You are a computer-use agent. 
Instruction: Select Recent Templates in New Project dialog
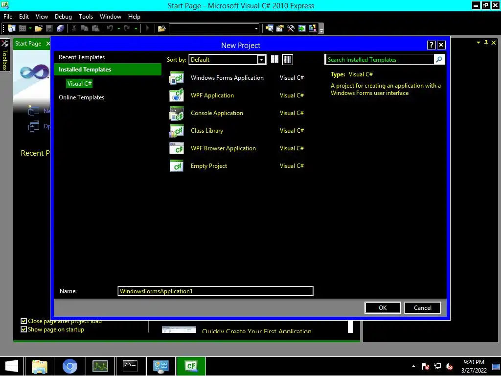pos(82,57)
